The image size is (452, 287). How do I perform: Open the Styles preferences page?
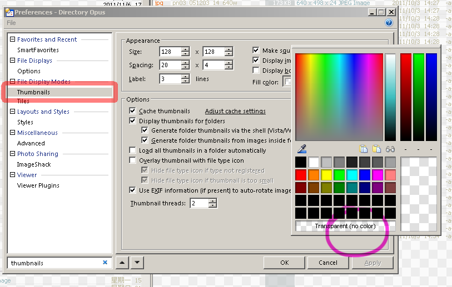pyautogui.click(x=25, y=122)
